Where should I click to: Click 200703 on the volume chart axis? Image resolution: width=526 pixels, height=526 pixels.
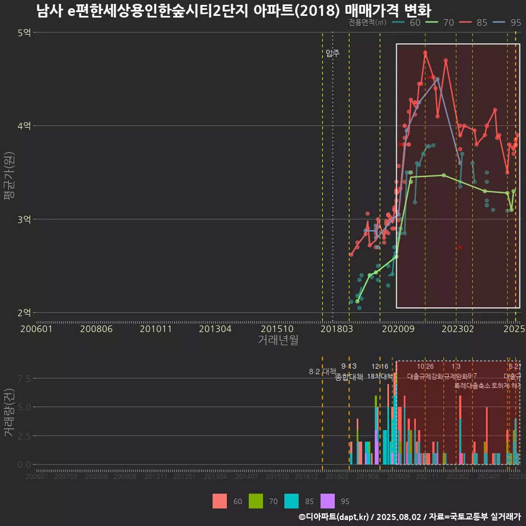coord(66,476)
